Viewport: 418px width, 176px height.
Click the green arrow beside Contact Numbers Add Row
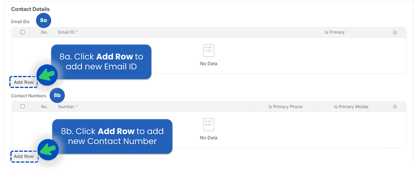coord(48,149)
